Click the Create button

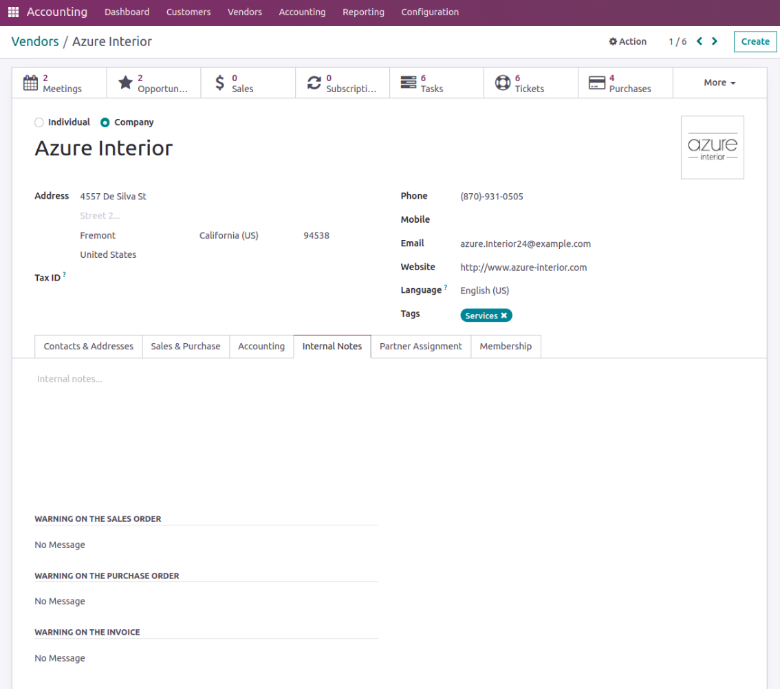755,42
